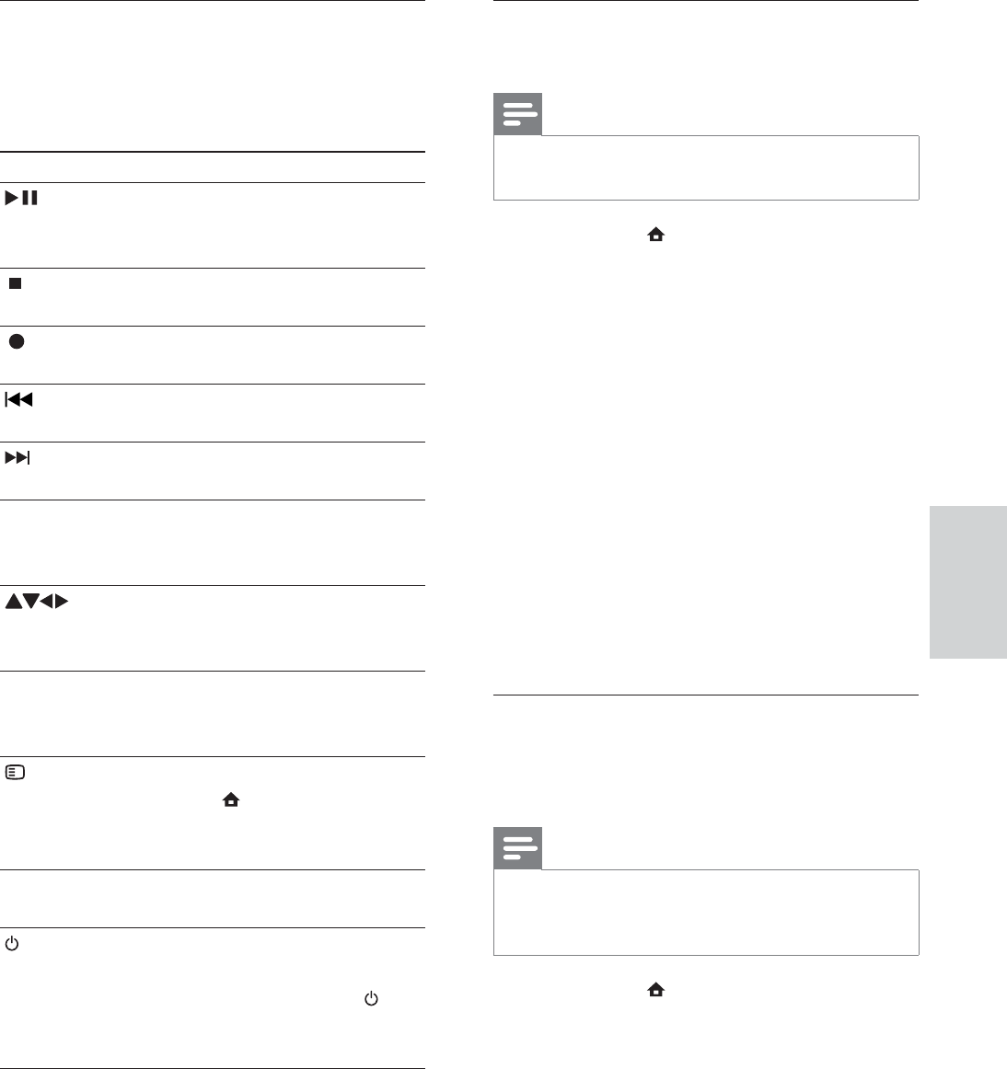Click the upper grey note icon
The image size is (1007, 1069).
coord(518,114)
